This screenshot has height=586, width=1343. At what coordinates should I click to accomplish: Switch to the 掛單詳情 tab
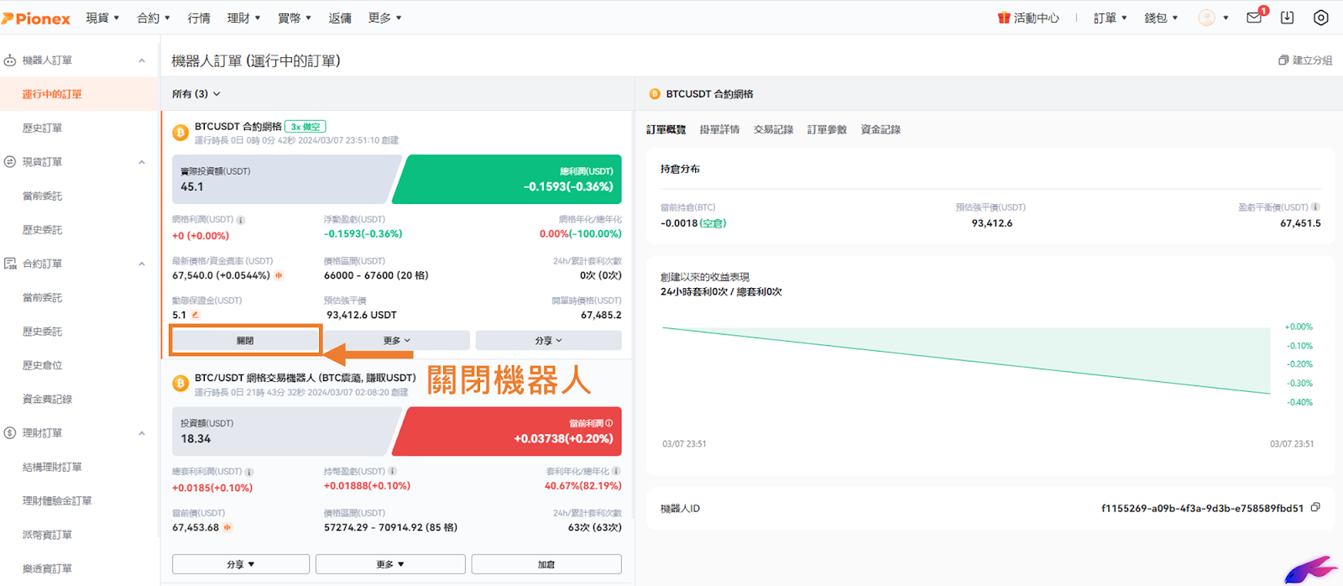tap(719, 129)
